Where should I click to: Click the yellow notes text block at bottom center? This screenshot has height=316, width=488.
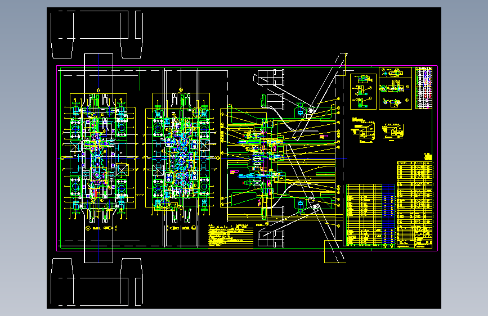coord(231,236)
